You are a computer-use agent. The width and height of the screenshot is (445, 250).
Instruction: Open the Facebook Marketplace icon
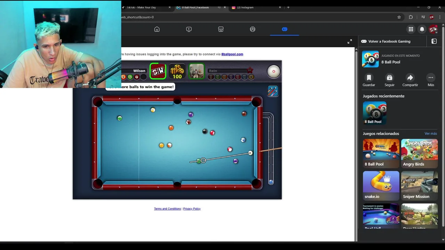221,29
